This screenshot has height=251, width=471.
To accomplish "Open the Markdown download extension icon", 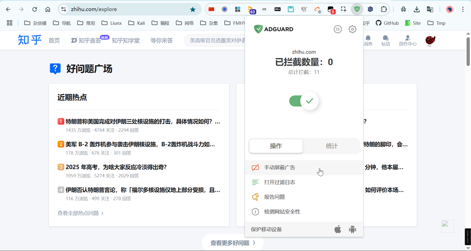I will coord(277,9).
